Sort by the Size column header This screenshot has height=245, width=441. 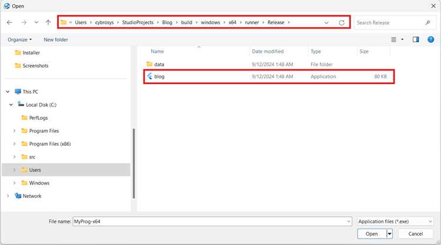(x=364, y=52)
